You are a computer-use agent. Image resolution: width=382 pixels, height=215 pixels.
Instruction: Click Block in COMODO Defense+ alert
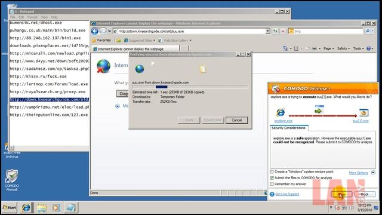click(x=365, y=194)
